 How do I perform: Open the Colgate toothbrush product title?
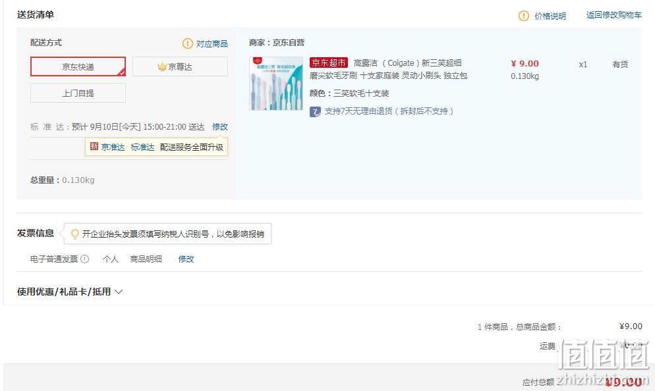point(389,69)
